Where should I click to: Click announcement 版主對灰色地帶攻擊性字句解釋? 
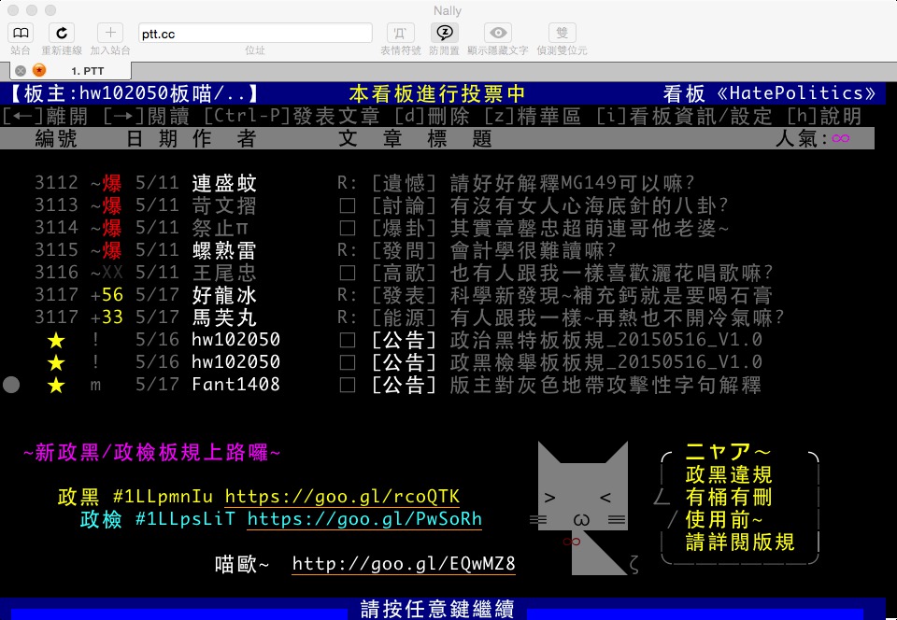605,385
